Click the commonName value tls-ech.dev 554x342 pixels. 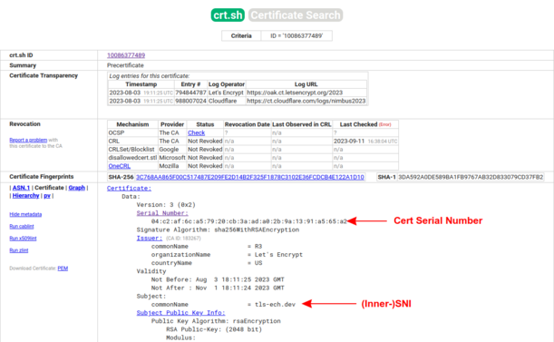(x=275, y=305)
